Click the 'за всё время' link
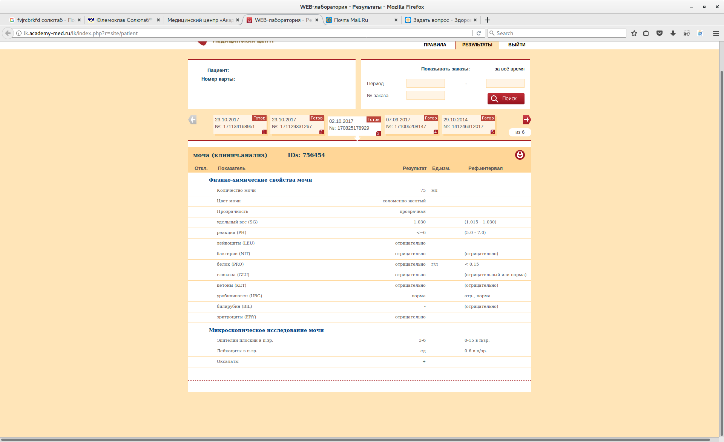 click(x=509, y=69)
